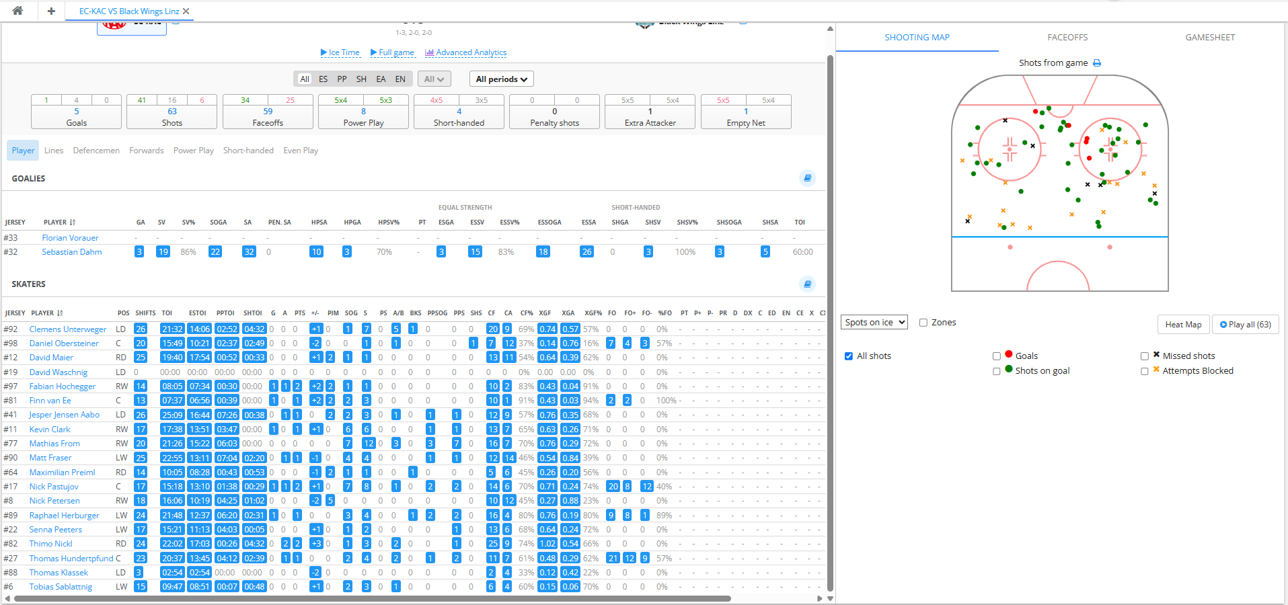Screen dimensions: 1288x605
Task: Sort the skaters by the PLAYER column
Action: pos(46,313)
